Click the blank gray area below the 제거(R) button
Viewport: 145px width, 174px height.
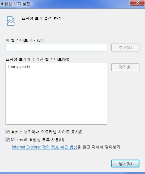click(x=125, y=98)
